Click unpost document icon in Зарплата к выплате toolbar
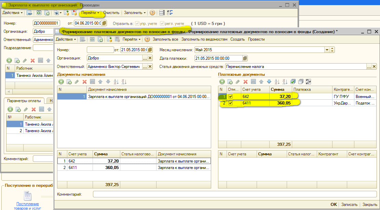Viewport: 380px width, 210px height. point(74,13)
